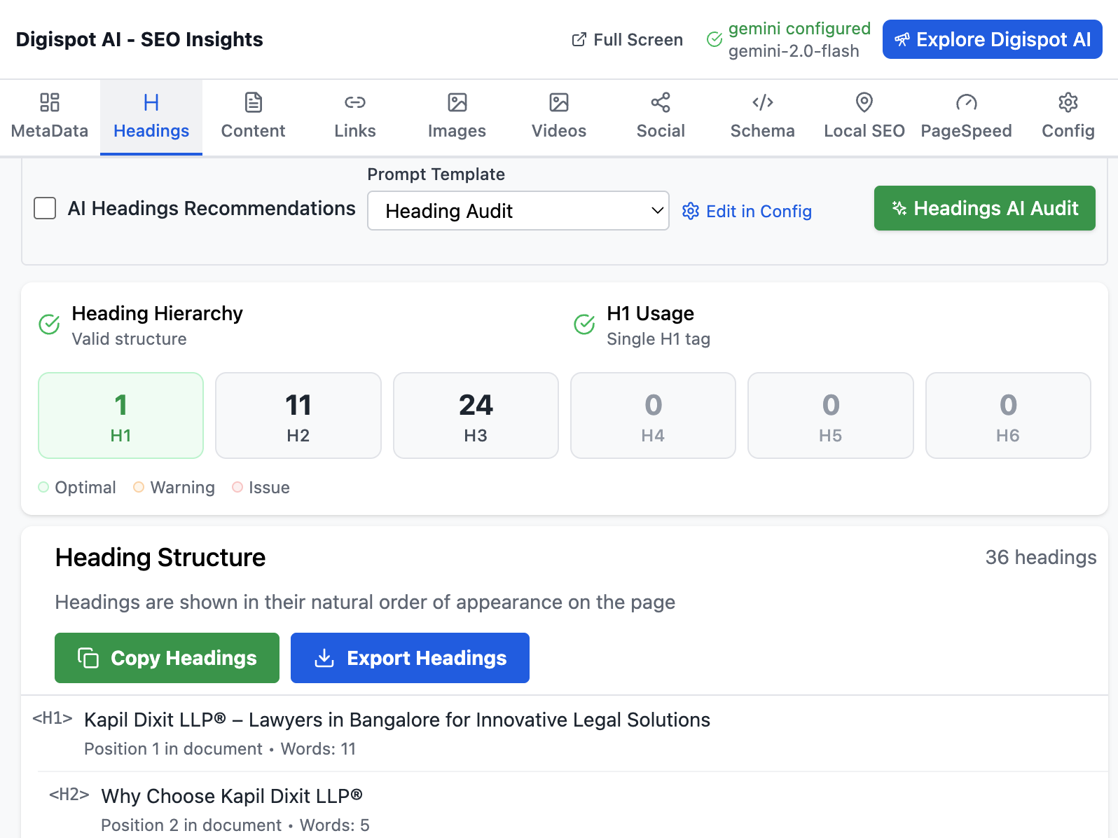
Task: Switch to the Headings tab
Action: [x=151, y=117]
